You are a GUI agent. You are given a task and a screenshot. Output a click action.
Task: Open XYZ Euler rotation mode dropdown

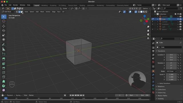(171, 71)
